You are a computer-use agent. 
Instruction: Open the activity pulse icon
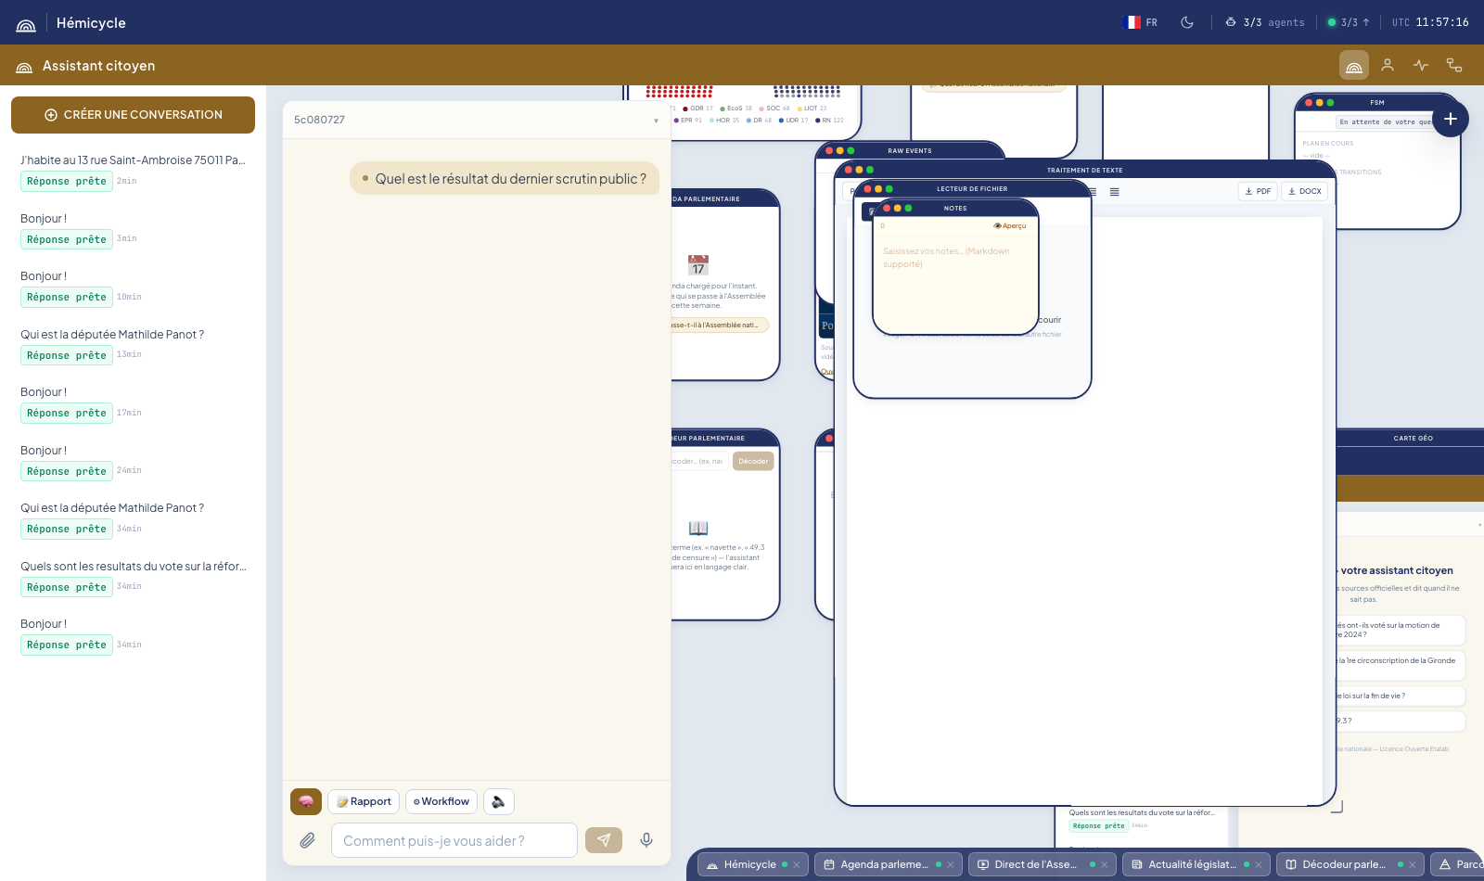click(1421, 65)
